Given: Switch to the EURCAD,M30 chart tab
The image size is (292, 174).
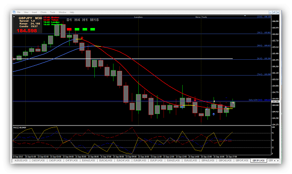Looking at the screenshot, I should pos(106,160).
